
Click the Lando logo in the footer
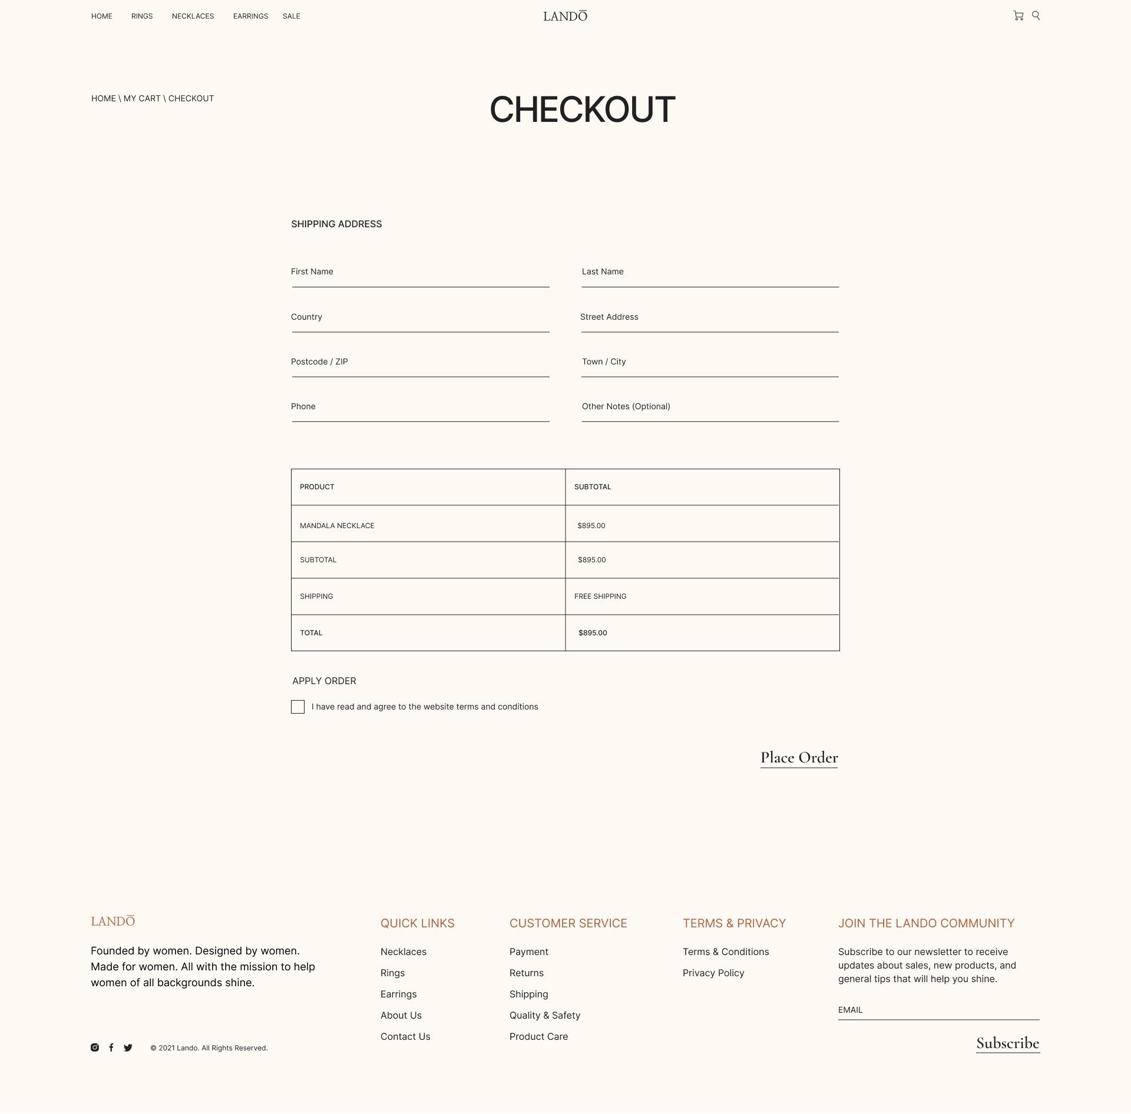click(x=113, y=921)
